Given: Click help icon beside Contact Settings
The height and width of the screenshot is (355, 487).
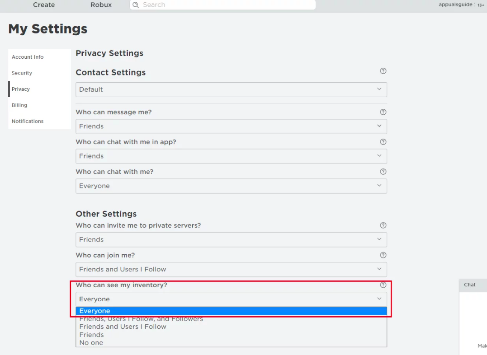Looking at the screenshot, I should (383, 71).
